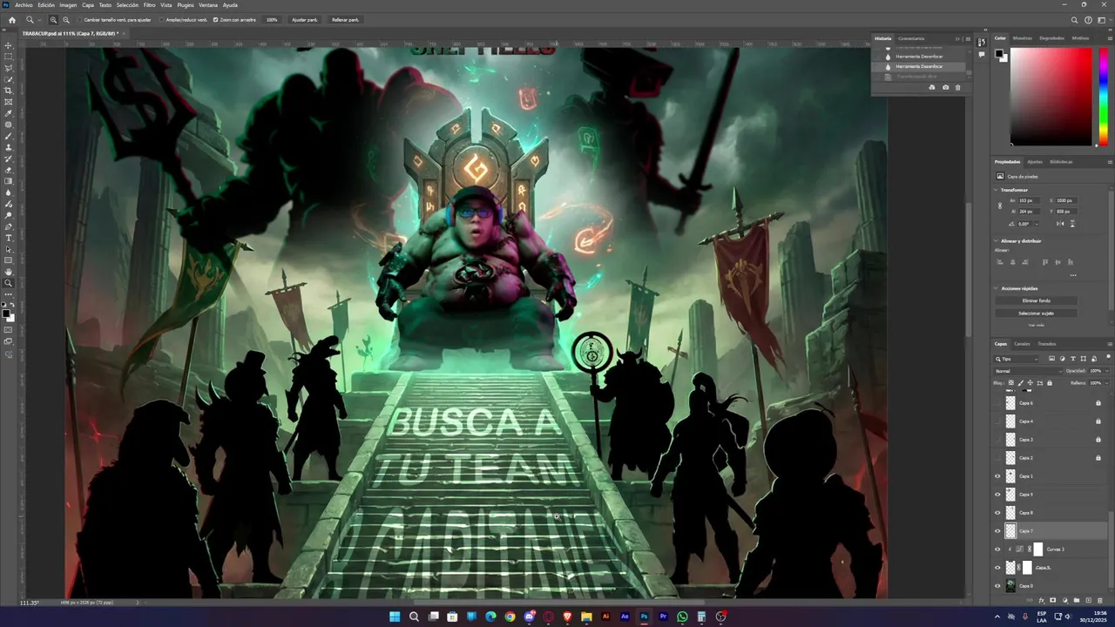Viewport: 1115px width, 627px height.
Task: Switch to the Canales tab
Action: pos(1022,343)
